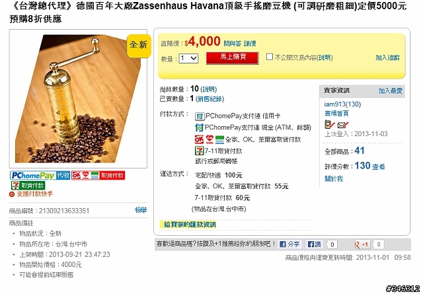Click the Google +1 button
423x294 pixels.
tap(362, 244)
